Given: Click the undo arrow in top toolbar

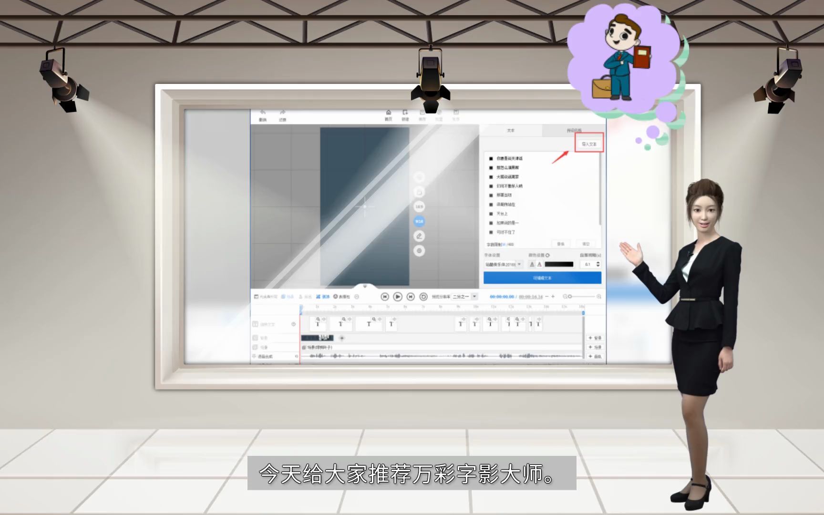Looking at the screenshot, I should tap(263, 112).
